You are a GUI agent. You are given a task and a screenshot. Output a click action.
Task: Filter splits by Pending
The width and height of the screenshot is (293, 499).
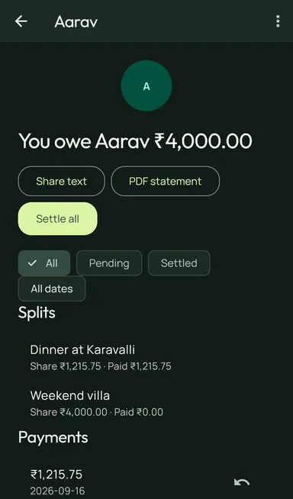pos(109,263)
